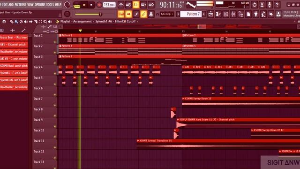The image size is (300, 169).
Task: Switch to song/pattern mode toggle
Action: (77, 5)
